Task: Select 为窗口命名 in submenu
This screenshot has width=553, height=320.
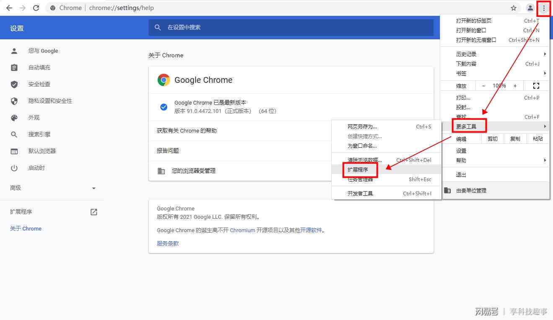Action: (386, 146)
